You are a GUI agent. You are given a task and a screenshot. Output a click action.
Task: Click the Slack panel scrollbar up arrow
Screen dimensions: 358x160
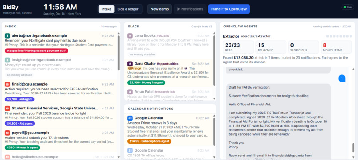[214, 34]
